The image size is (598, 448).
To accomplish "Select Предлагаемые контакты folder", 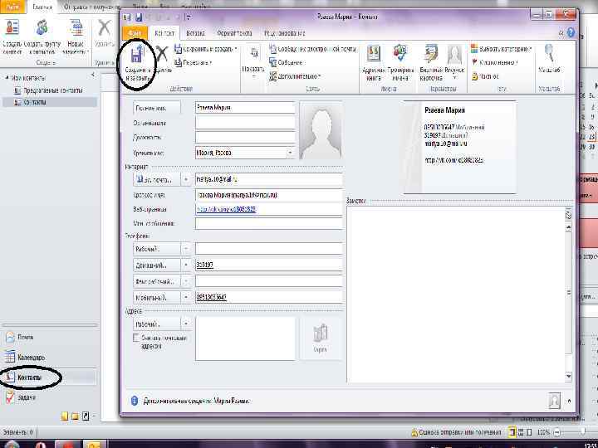I will [53, 90].
